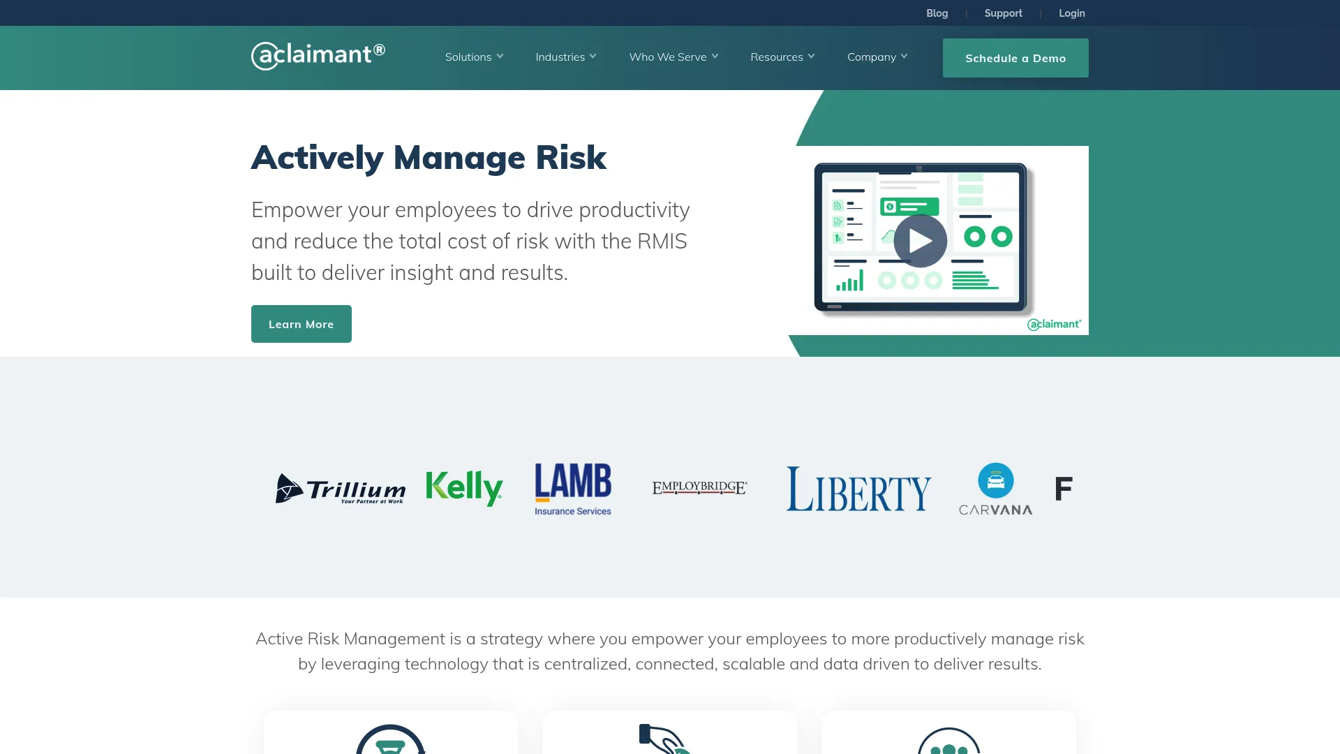Open the Resources menu
The image size is (1340, 754).
[x=777, y=57]
